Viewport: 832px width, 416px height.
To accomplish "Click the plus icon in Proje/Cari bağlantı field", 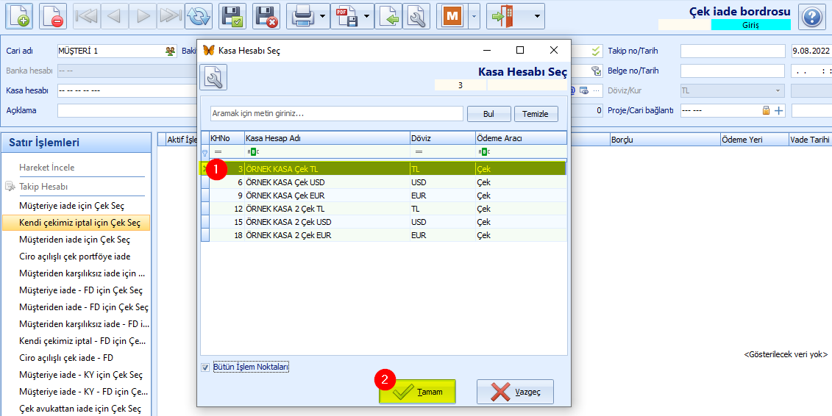I will pyautogui.click(x=778, y=110).
